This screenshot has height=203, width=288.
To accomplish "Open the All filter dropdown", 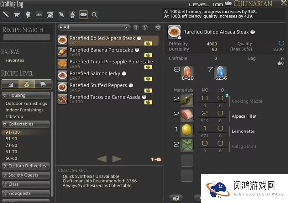I will click(94, 28).
